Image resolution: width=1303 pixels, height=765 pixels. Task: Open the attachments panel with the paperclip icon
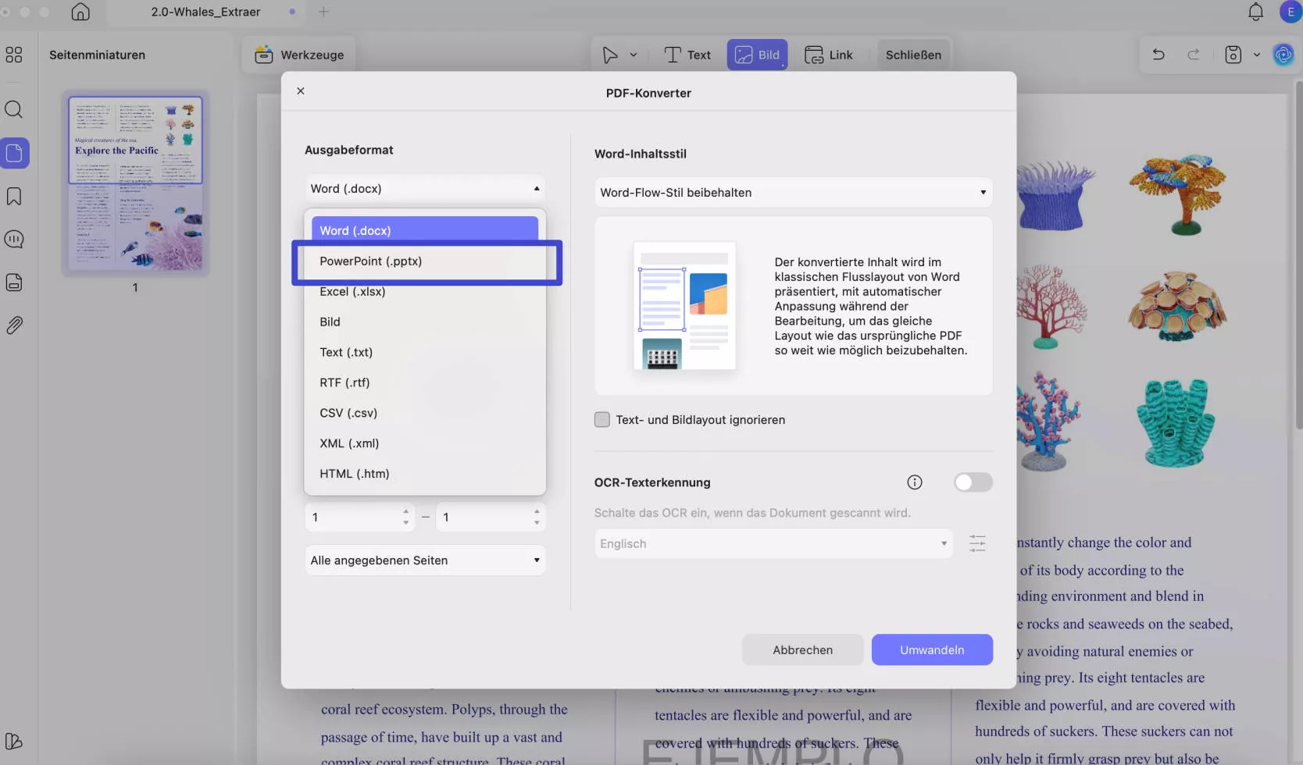pyautogui.click(x=14, y=325)
